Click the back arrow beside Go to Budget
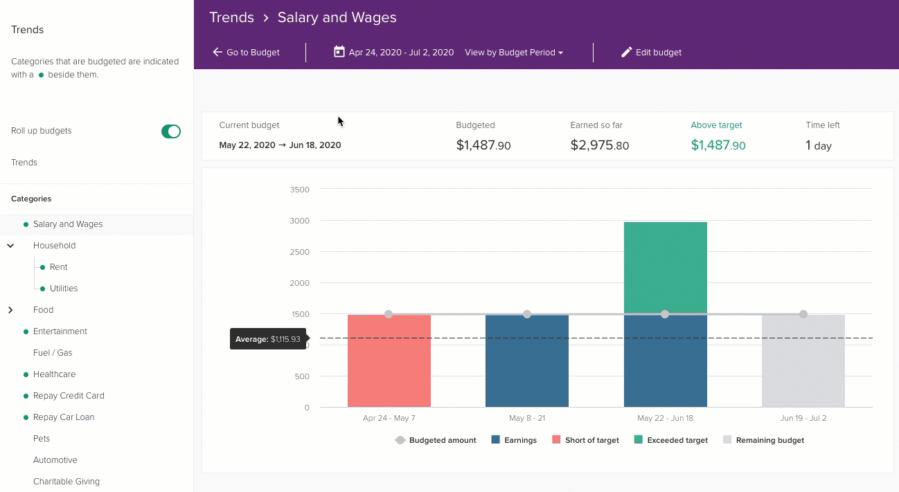 tap(217, 52)
